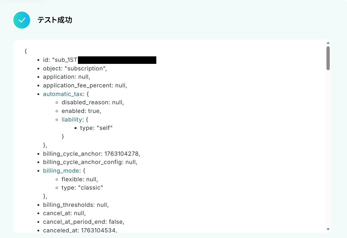
Task: Click the cancel_at_period_end false entry
Action: [84, 222]
